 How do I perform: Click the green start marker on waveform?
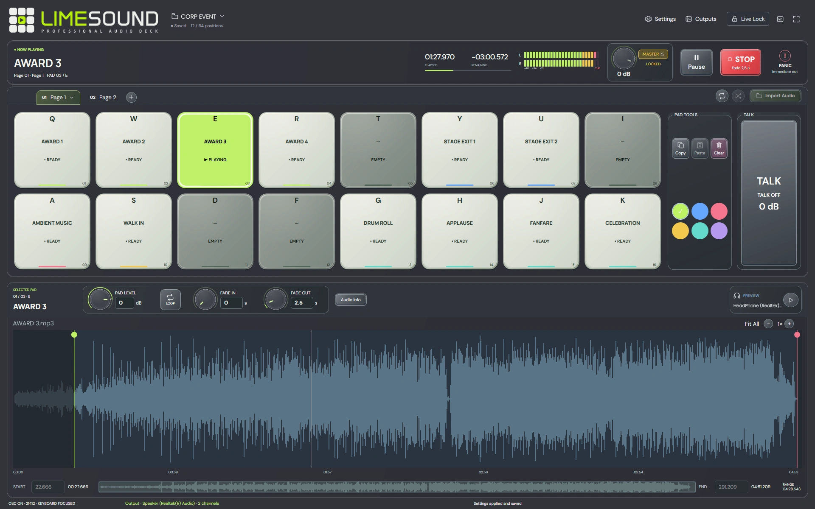74,335
